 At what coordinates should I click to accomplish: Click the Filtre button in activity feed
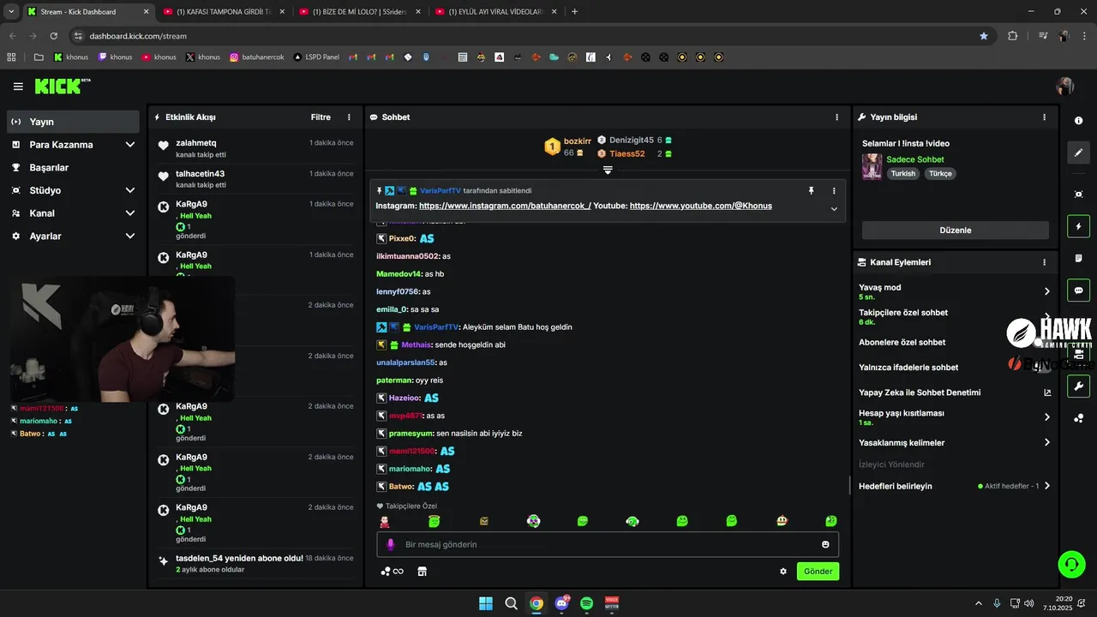tap(321, 117)
